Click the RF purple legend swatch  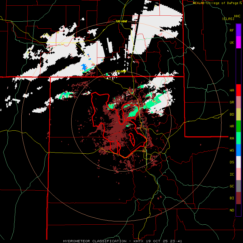pos(238,30)
